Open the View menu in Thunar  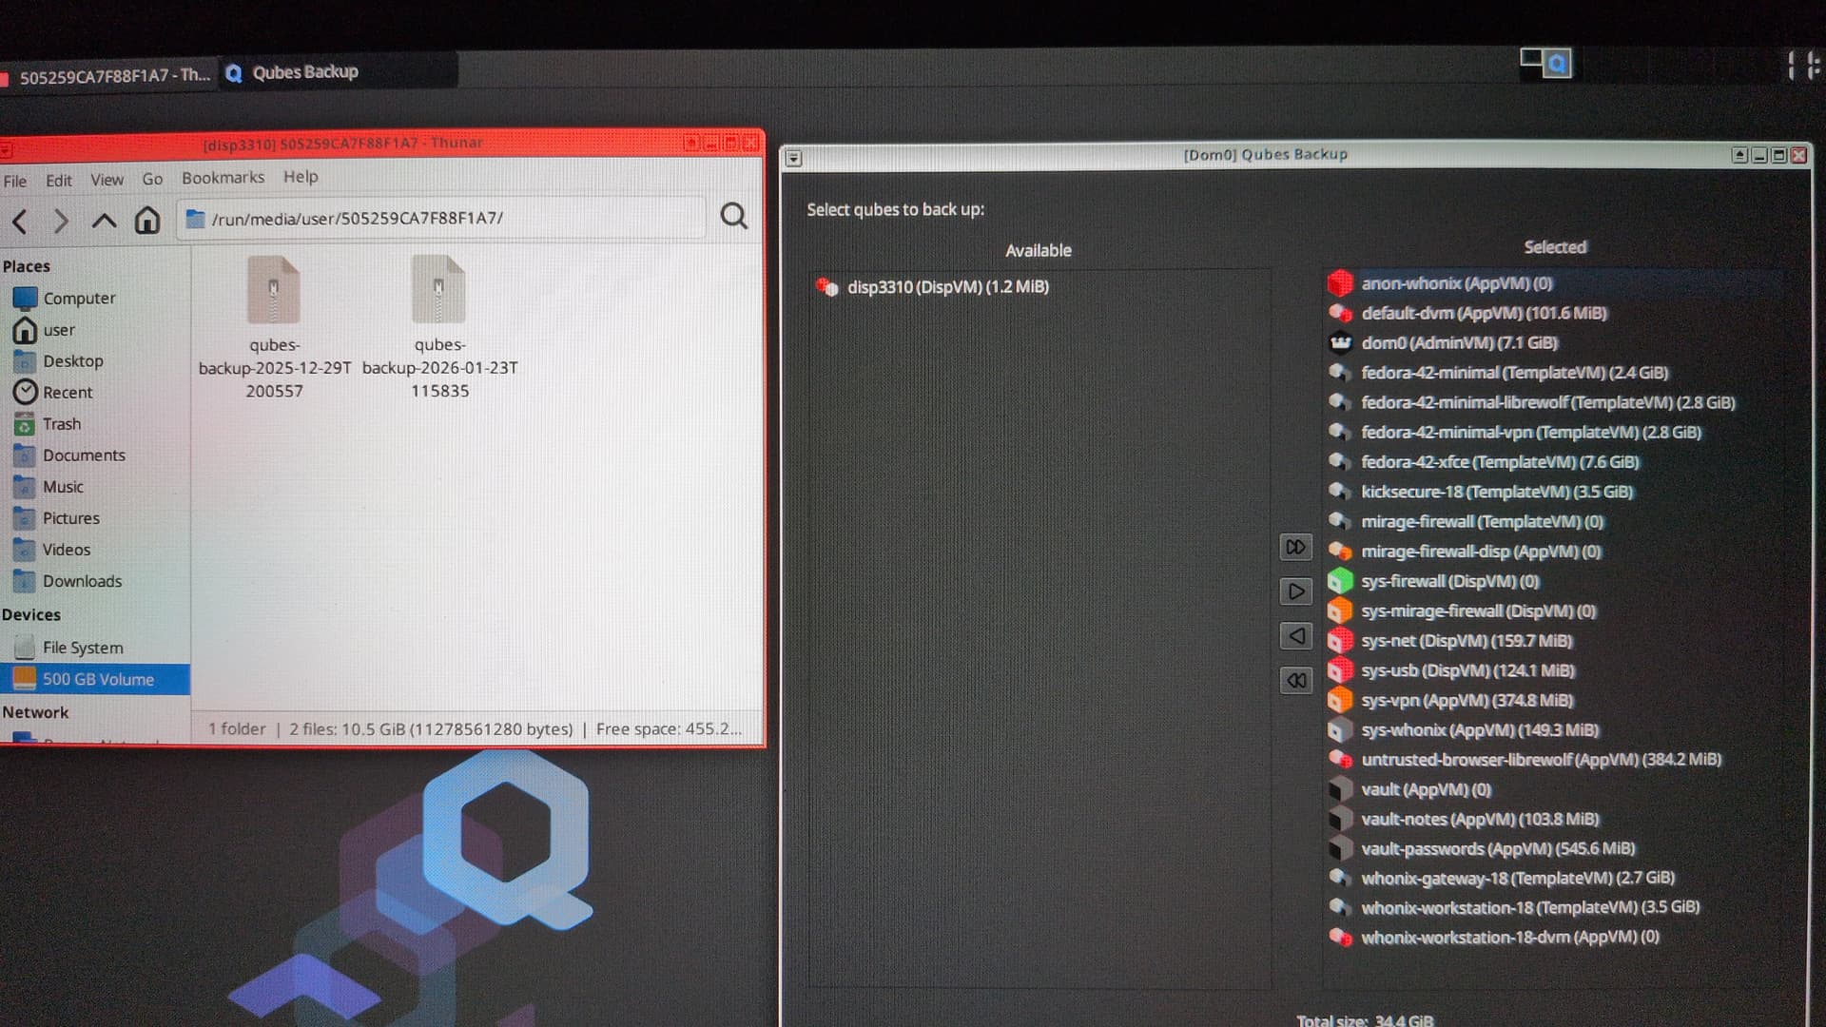pyautogui.click(x=107, y=180)
